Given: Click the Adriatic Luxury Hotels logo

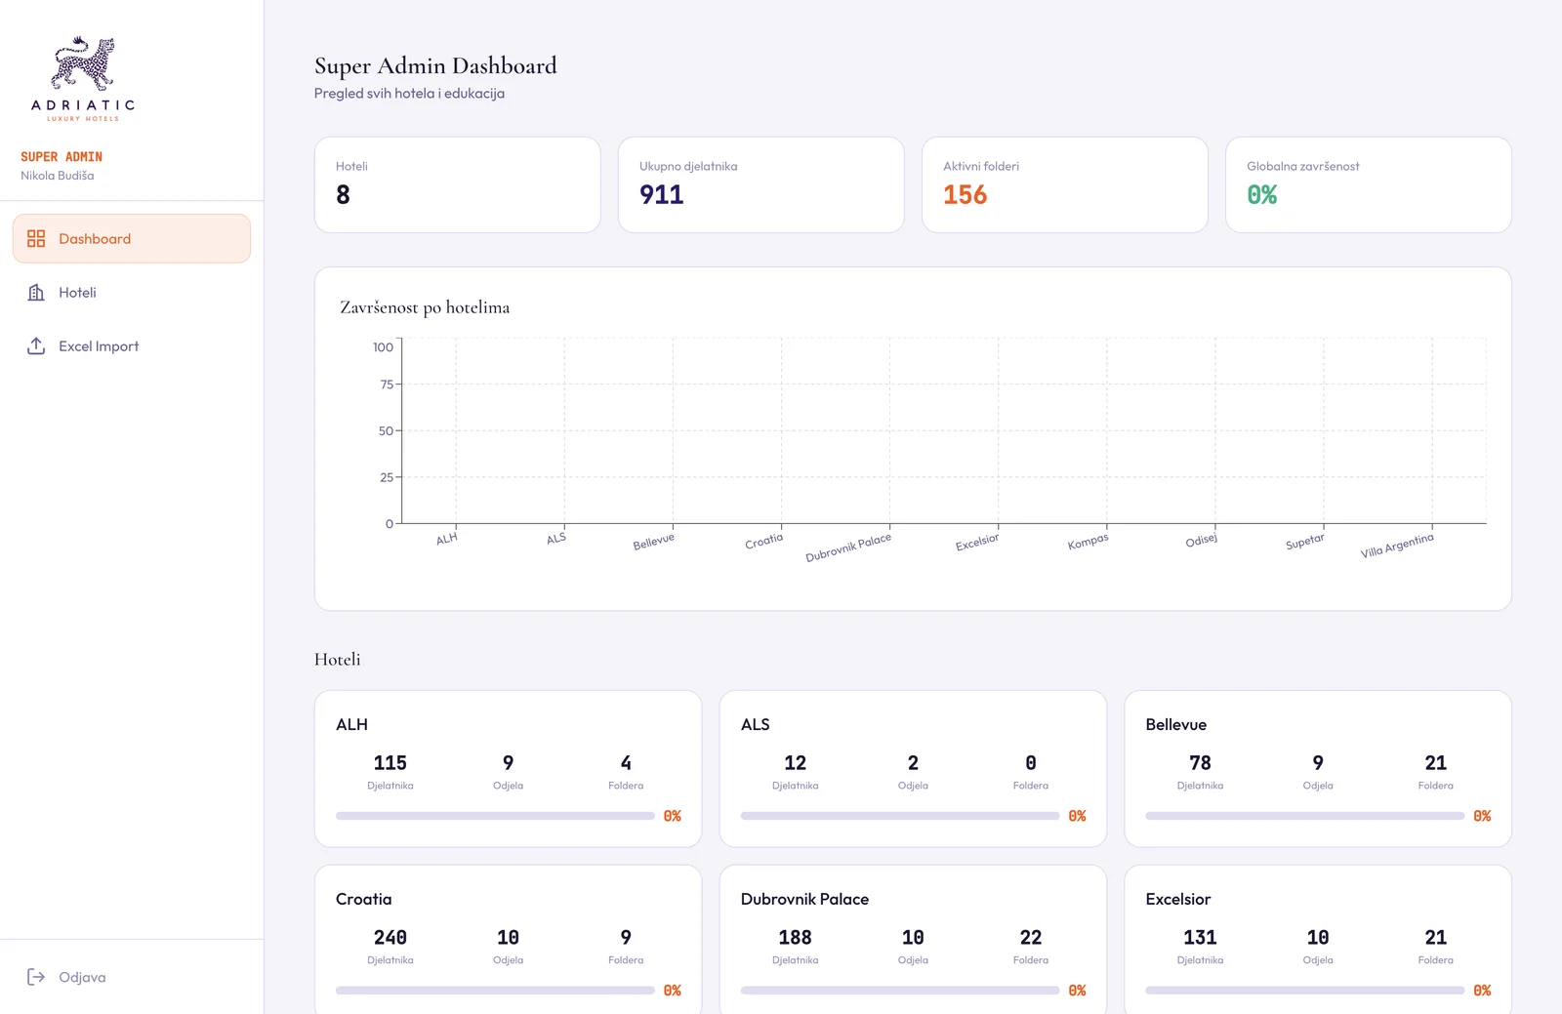Looking at the screenshot, I should [x=83, y=78].
